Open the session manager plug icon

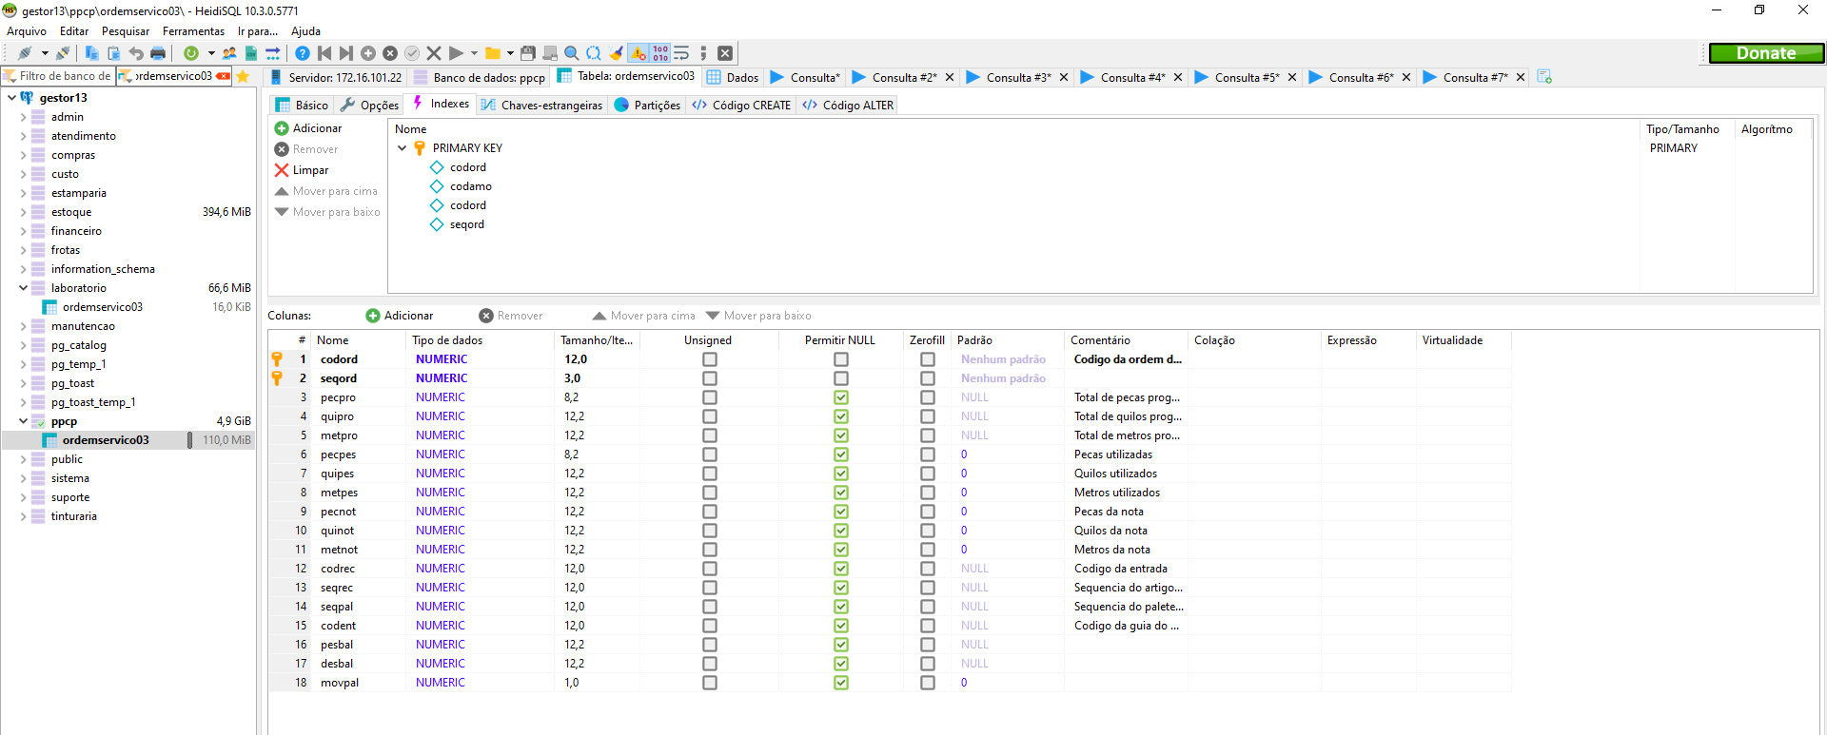coord(25,53)
